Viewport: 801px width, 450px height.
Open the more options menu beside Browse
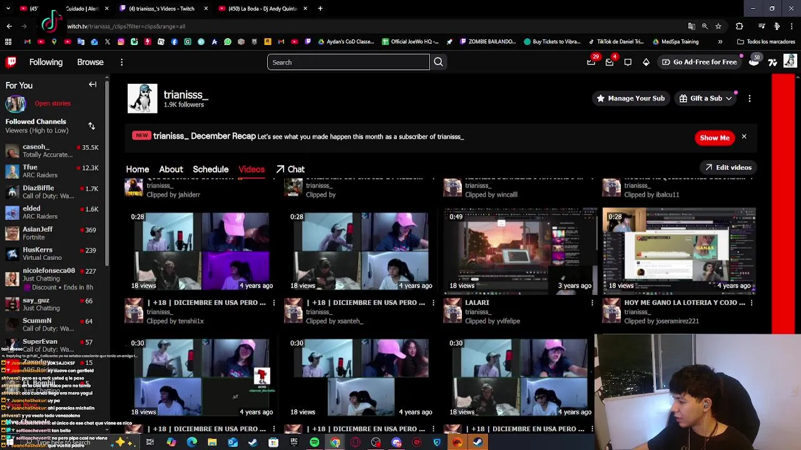click(121, 62)
